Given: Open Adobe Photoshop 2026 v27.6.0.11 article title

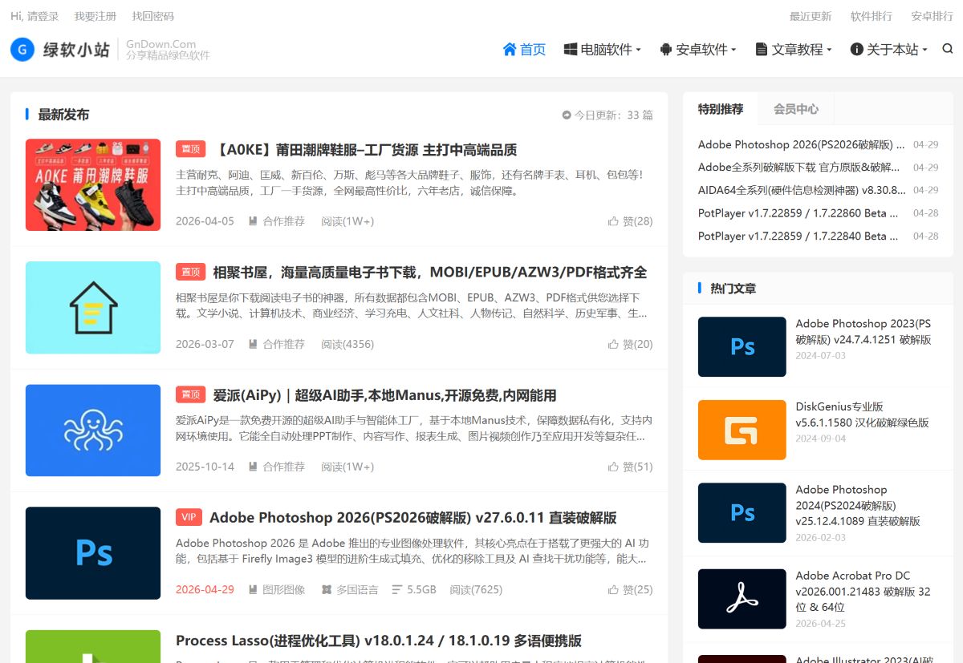Looking at the screenshot, I should pos(413,518).
